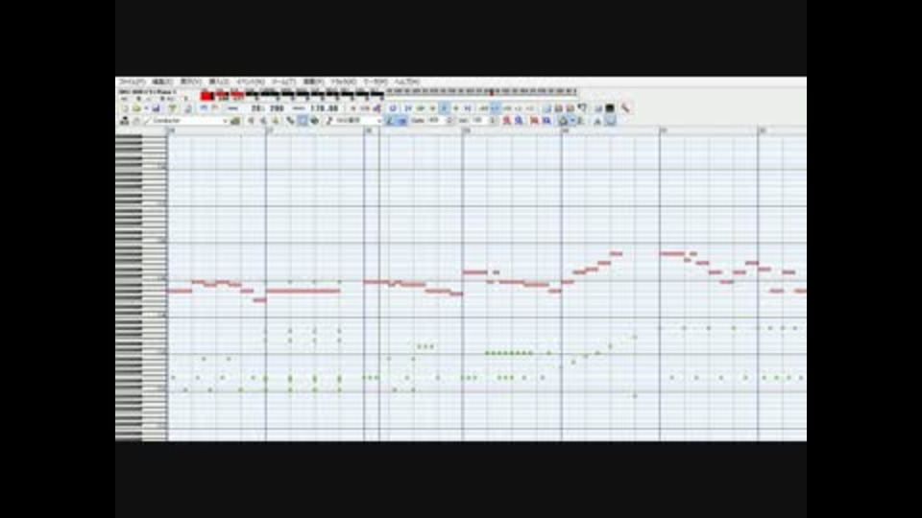Click the highlighted icon at second toolbar end
The width and height of the screenshot is (922, 518).
click(611, 121)
